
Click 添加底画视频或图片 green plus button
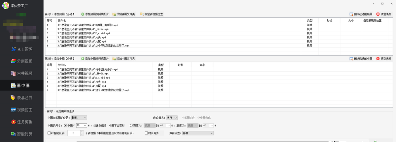[95, 14]
